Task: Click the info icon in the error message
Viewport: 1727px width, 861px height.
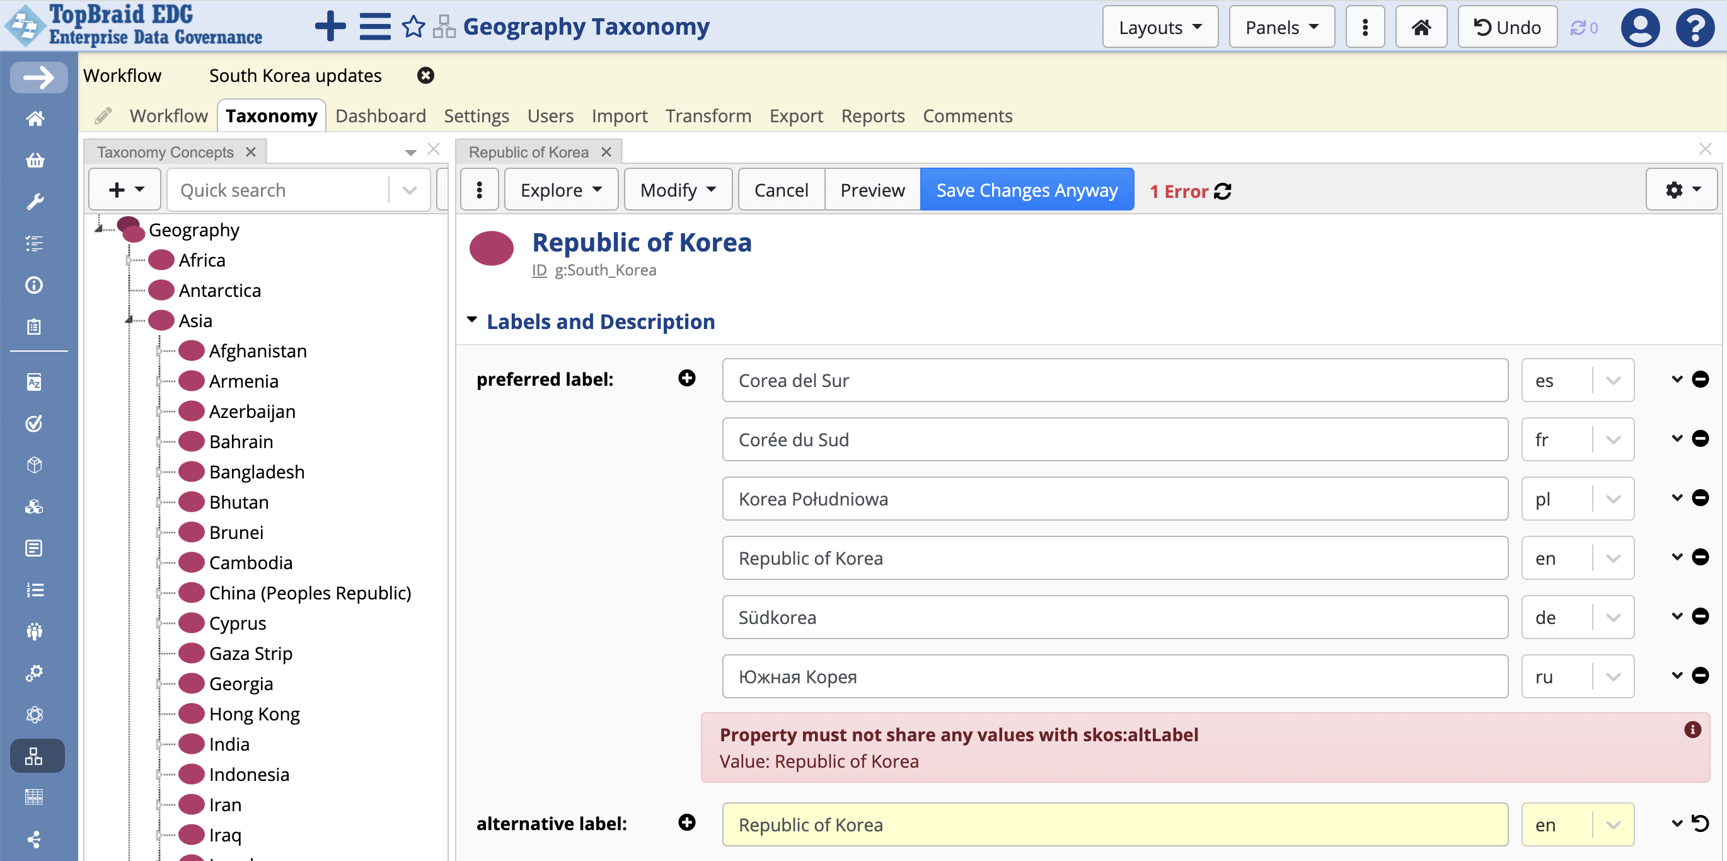Action: pyautogui.click(x=1692, y=729)
